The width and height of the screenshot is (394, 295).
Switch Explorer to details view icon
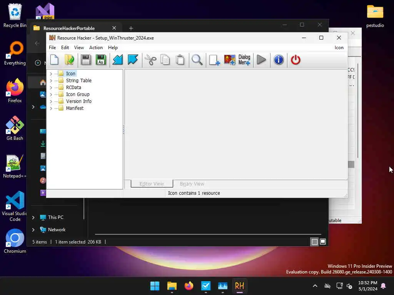pos(314,242)
